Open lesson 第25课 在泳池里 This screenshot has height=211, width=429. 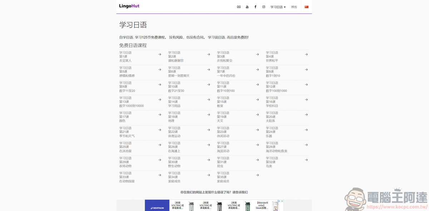click(x=140, y=147)
